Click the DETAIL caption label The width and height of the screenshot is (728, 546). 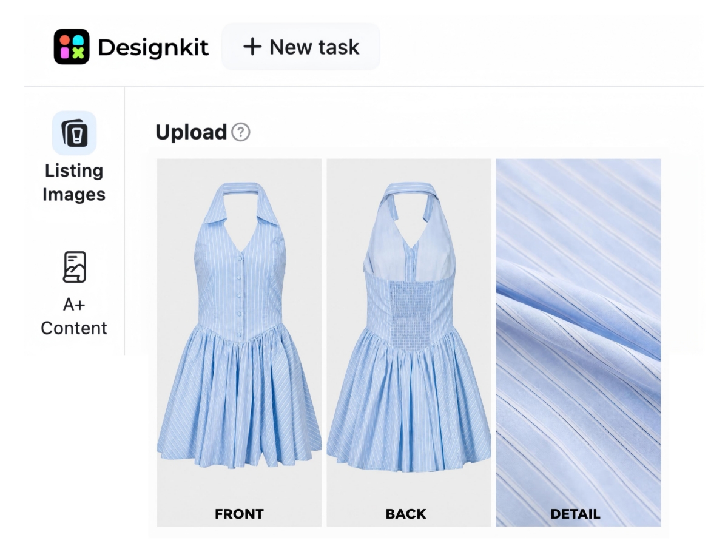coord(575,514)
